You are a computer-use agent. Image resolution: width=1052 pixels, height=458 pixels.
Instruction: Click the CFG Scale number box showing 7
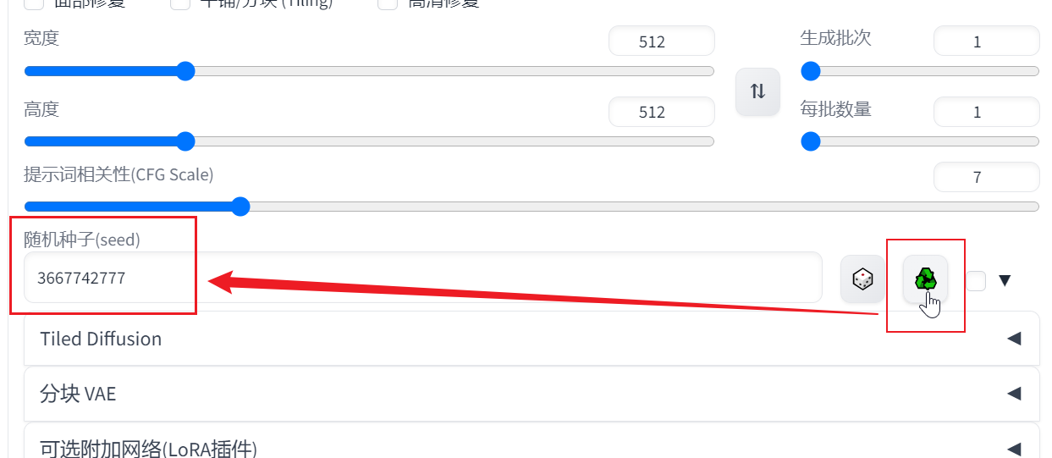(986, 177)
